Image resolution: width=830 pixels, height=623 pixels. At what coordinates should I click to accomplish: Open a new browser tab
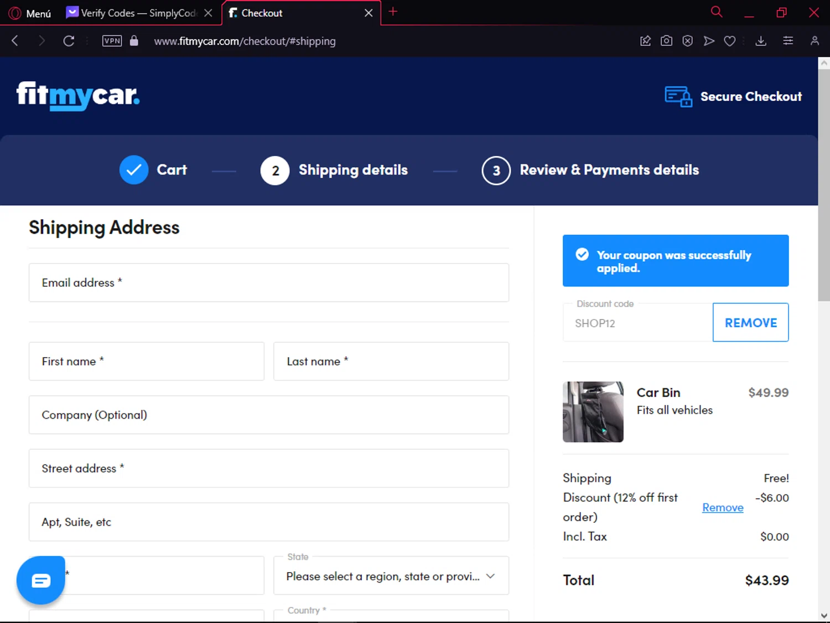(x=393, y=12)
